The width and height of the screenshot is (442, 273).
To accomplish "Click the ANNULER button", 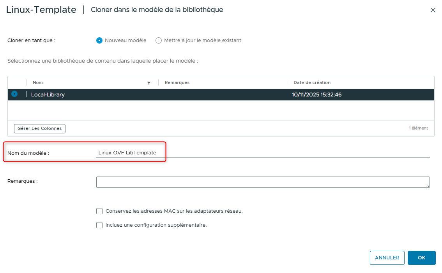I will point(387,257).
